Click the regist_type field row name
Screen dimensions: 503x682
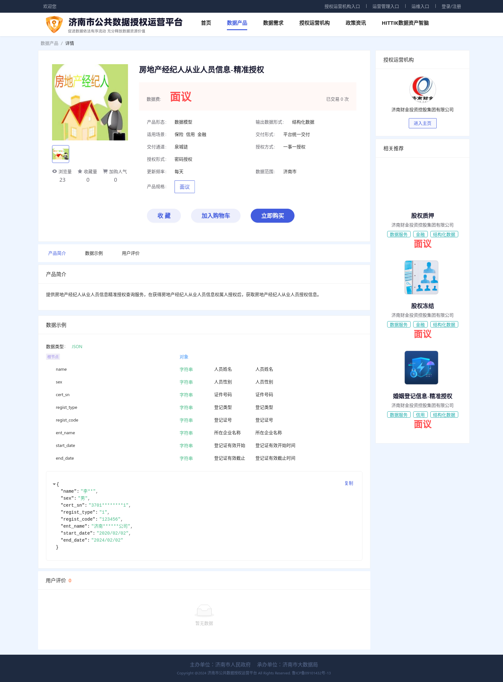click(66, 407)
